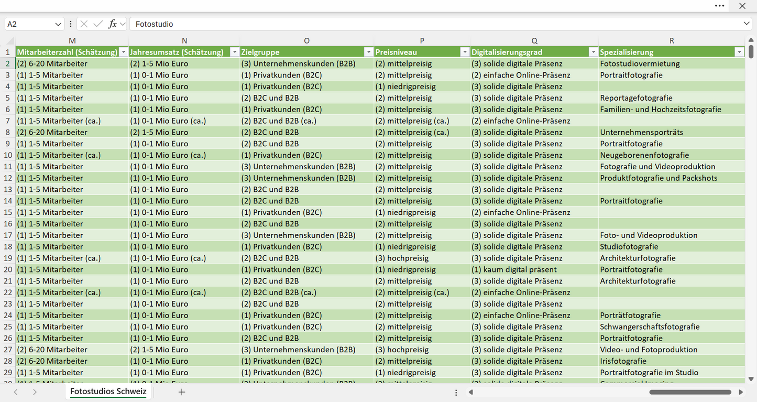
Task: Select cell Video- und Fotoproduktion
Action: click(x=672, y=350)
